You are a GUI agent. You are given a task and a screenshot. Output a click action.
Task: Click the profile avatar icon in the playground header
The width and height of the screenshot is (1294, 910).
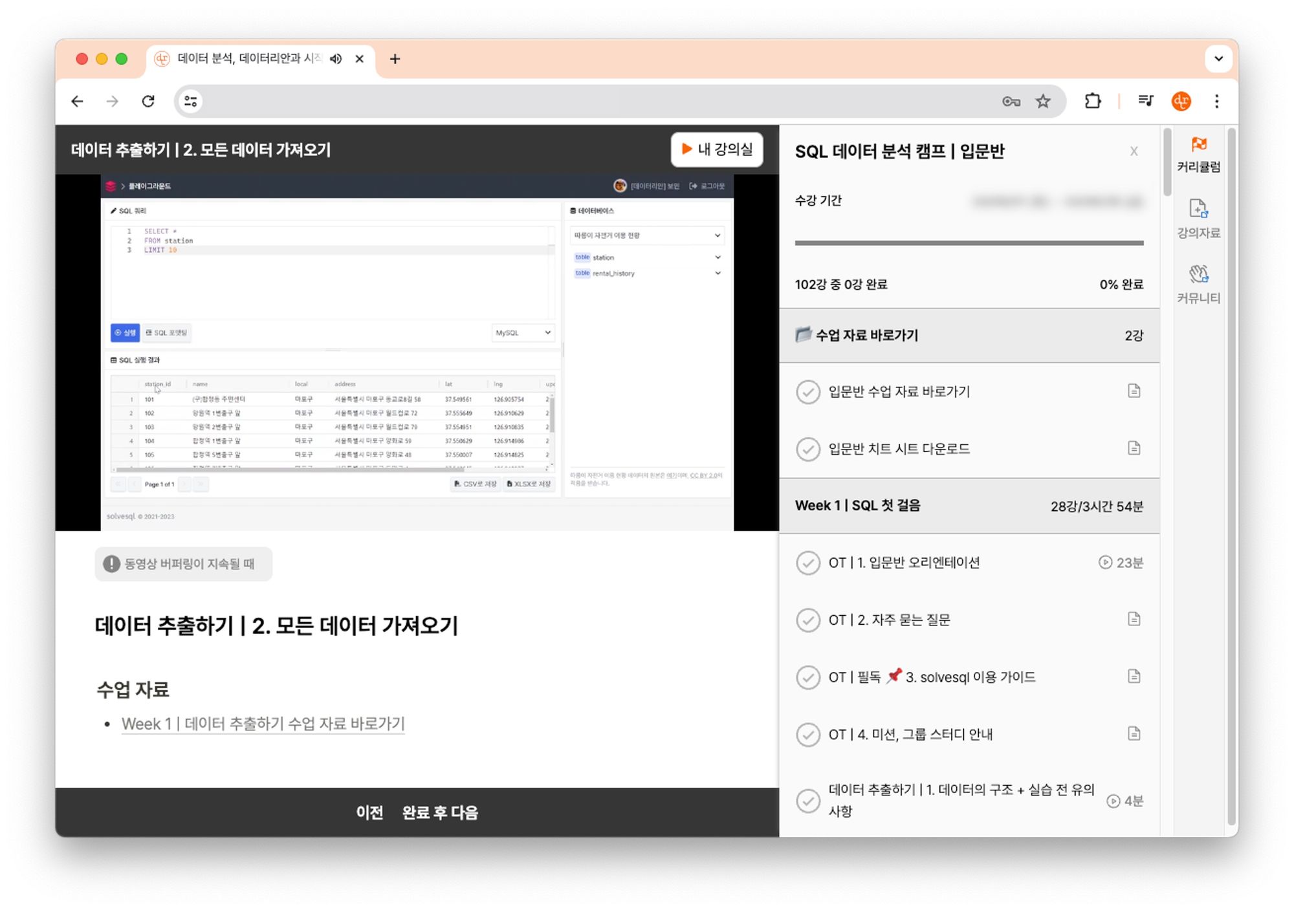(620, 186)
